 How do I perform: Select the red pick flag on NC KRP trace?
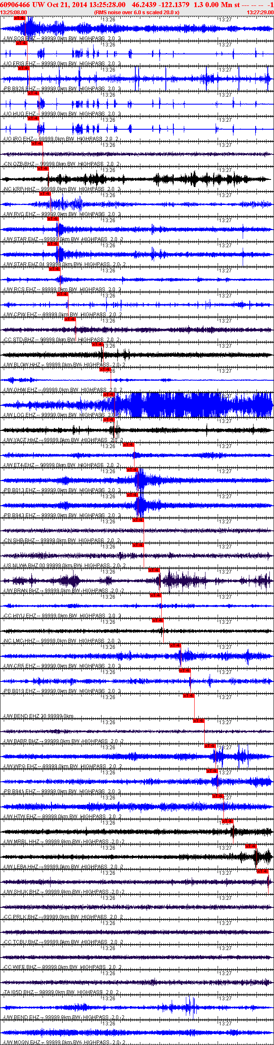tap(43, 169)
